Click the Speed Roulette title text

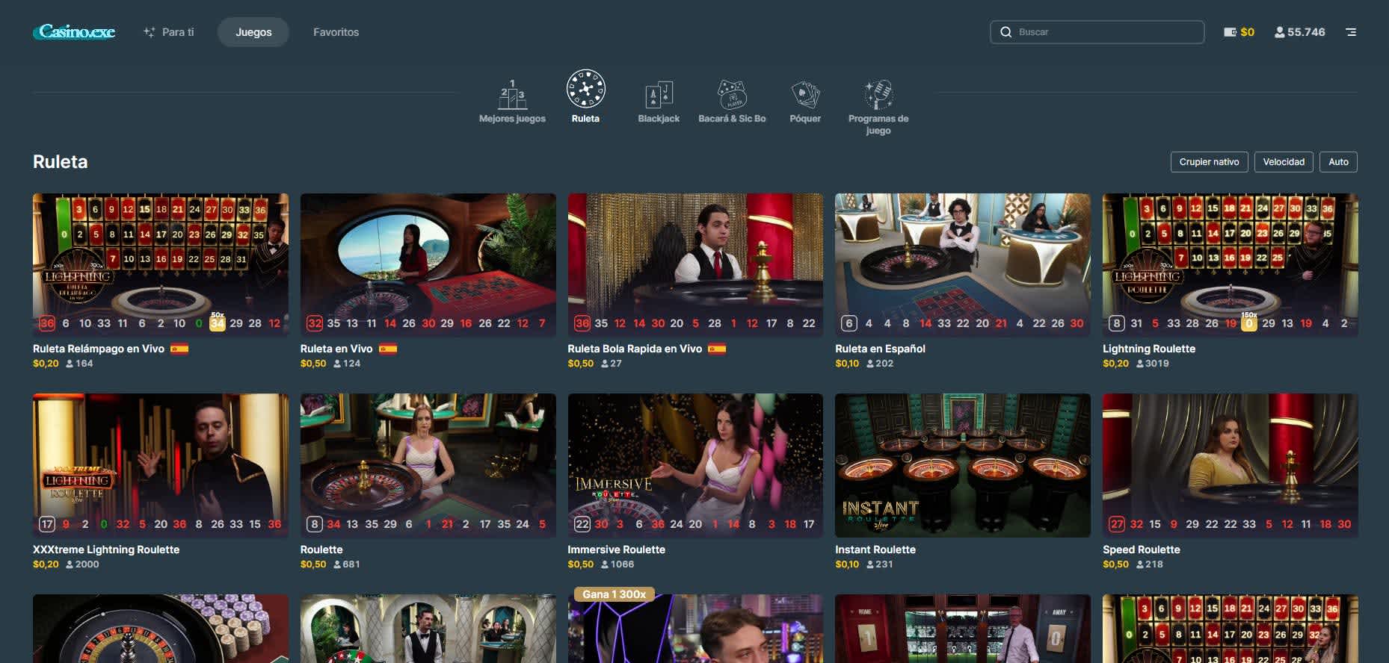coord(1142,550)
